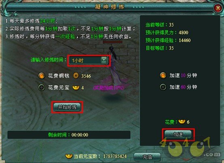This screenshot has width=224, height=163.
Task: Choose 加速10分钟 radio option
Action: click(x=163, y=75)
